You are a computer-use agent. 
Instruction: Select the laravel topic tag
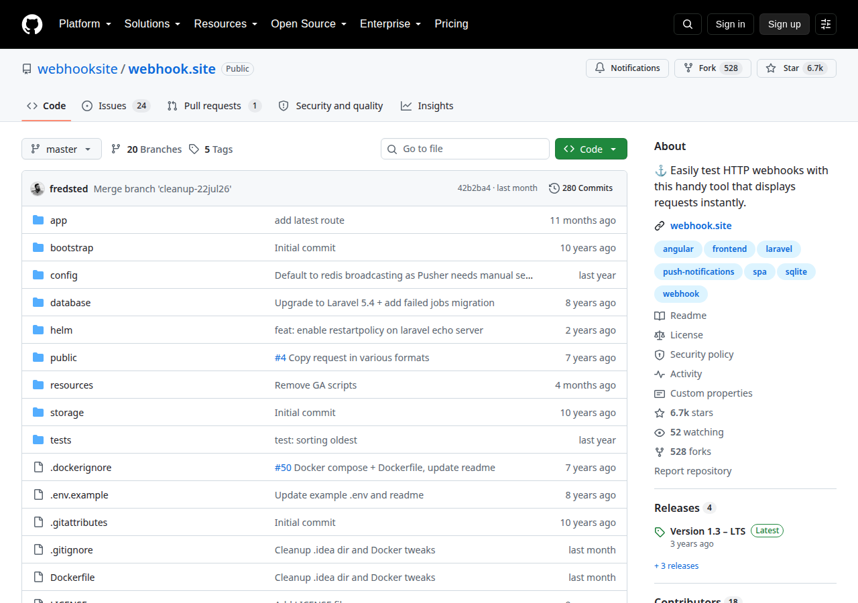pyautogui.click(x=779, y=249)
